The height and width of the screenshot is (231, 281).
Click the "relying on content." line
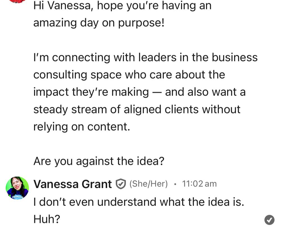pyautogui.click(x=82, y=127)
